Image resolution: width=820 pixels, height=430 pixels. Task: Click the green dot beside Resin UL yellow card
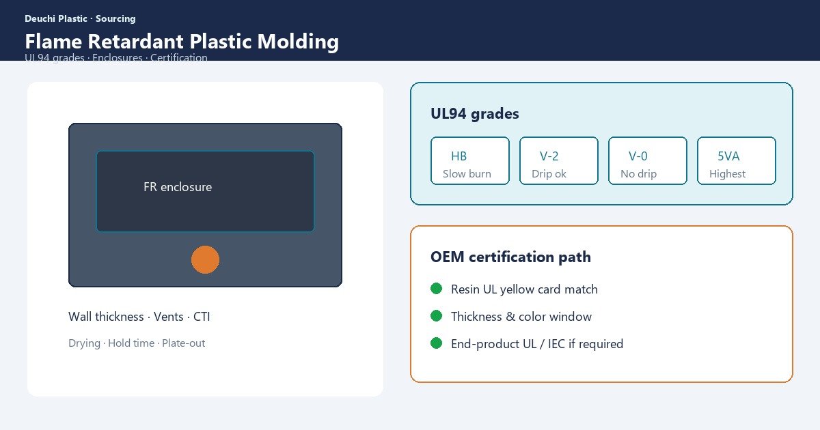[x=437, y=289]
